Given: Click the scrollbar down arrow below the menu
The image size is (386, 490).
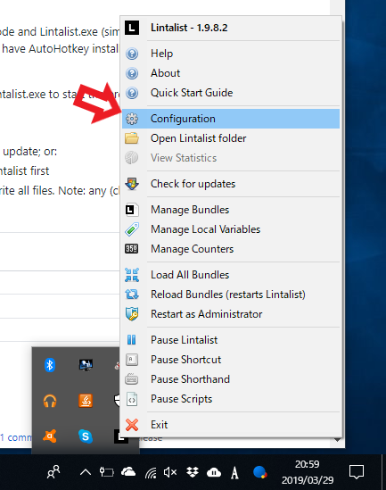Looking at the screenshot, I should click(337, 440).
